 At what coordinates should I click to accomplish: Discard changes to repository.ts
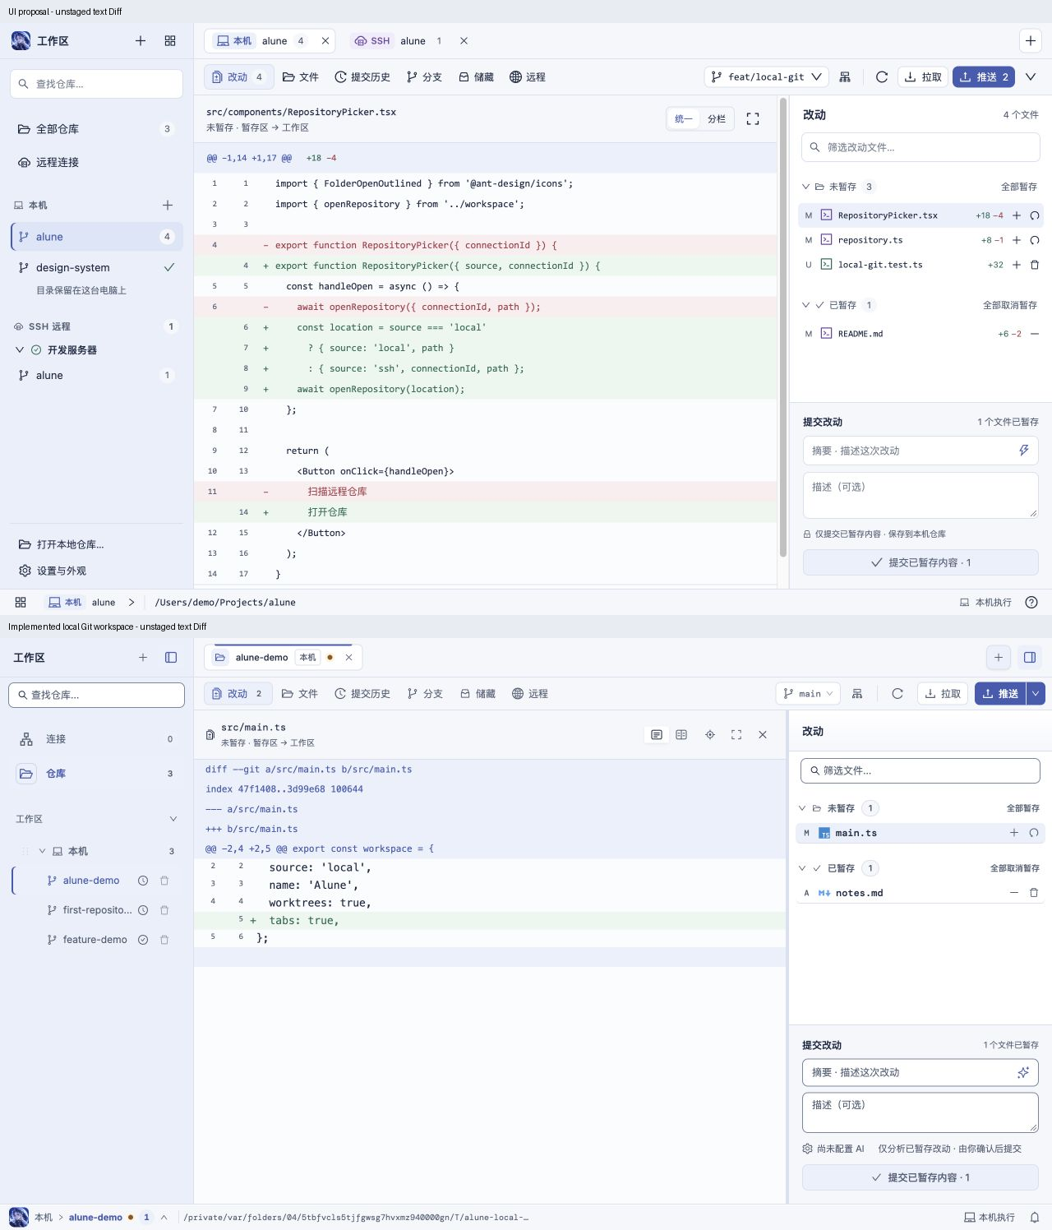click(x=1035, y=240)
